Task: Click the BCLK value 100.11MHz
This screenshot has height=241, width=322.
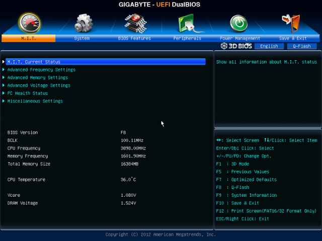Action: tap(132, 141)
